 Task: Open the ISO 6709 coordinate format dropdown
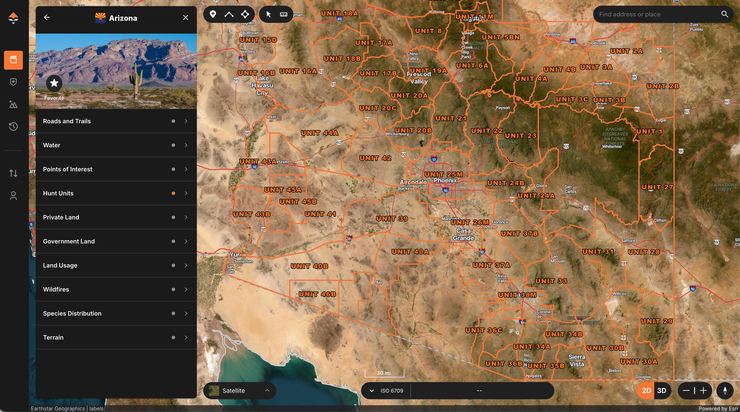coord(372,390)
